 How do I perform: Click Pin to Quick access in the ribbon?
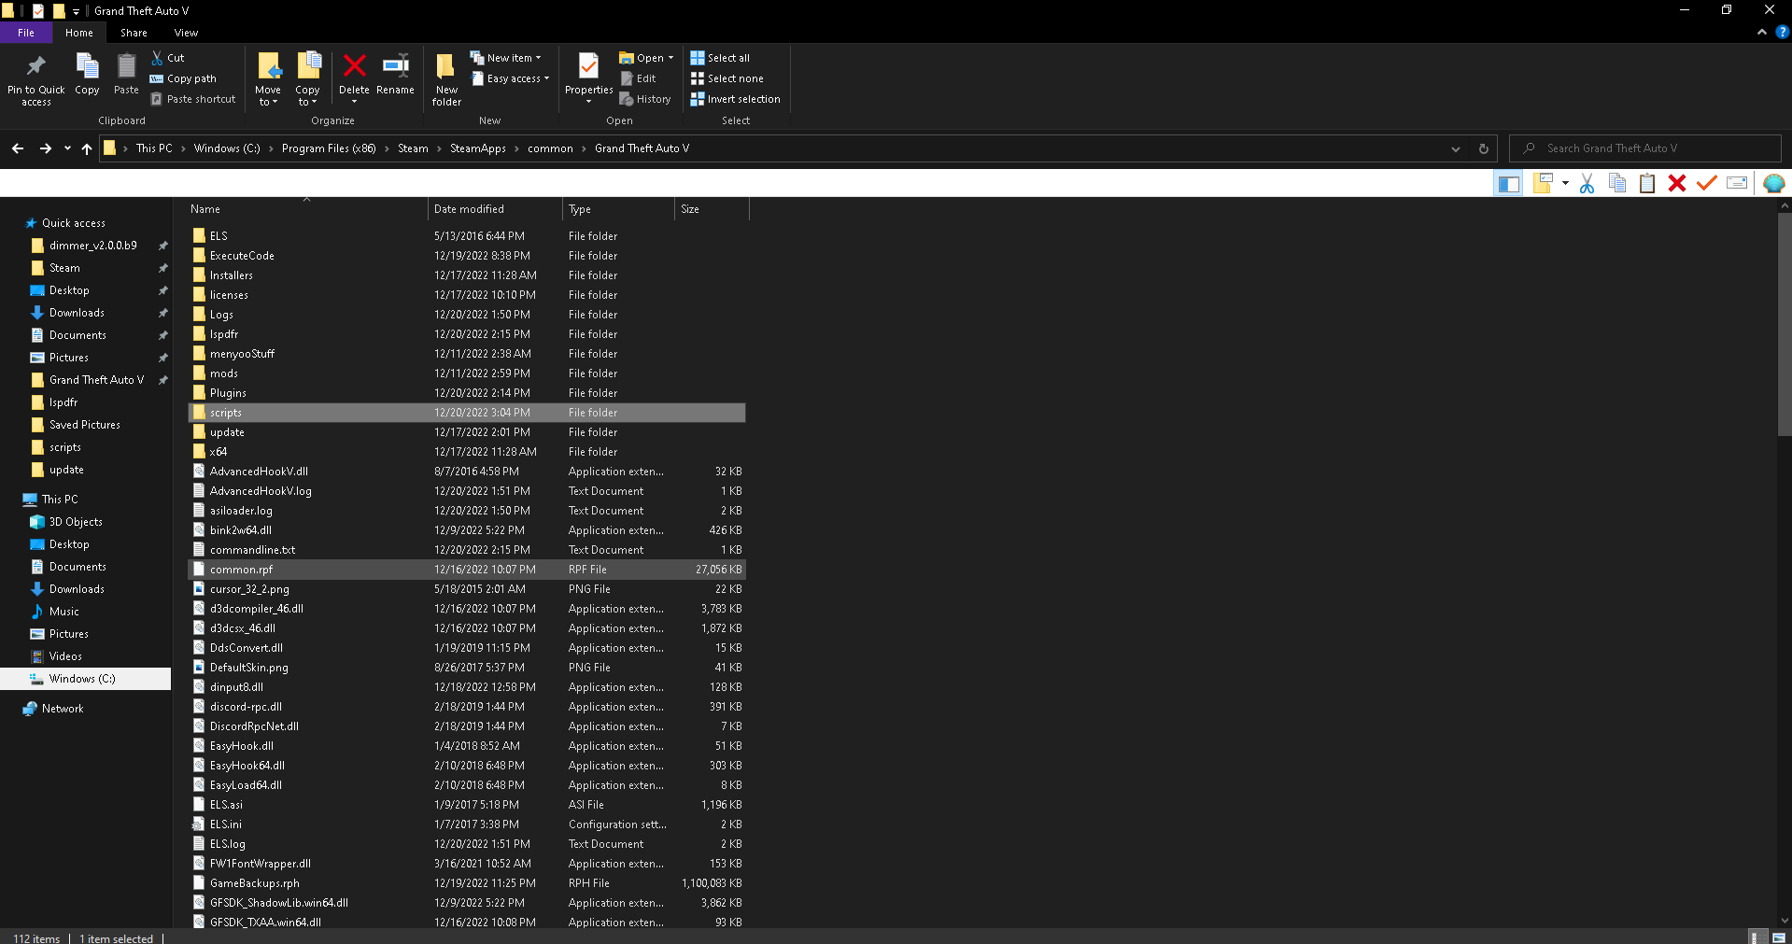point(36,79)
